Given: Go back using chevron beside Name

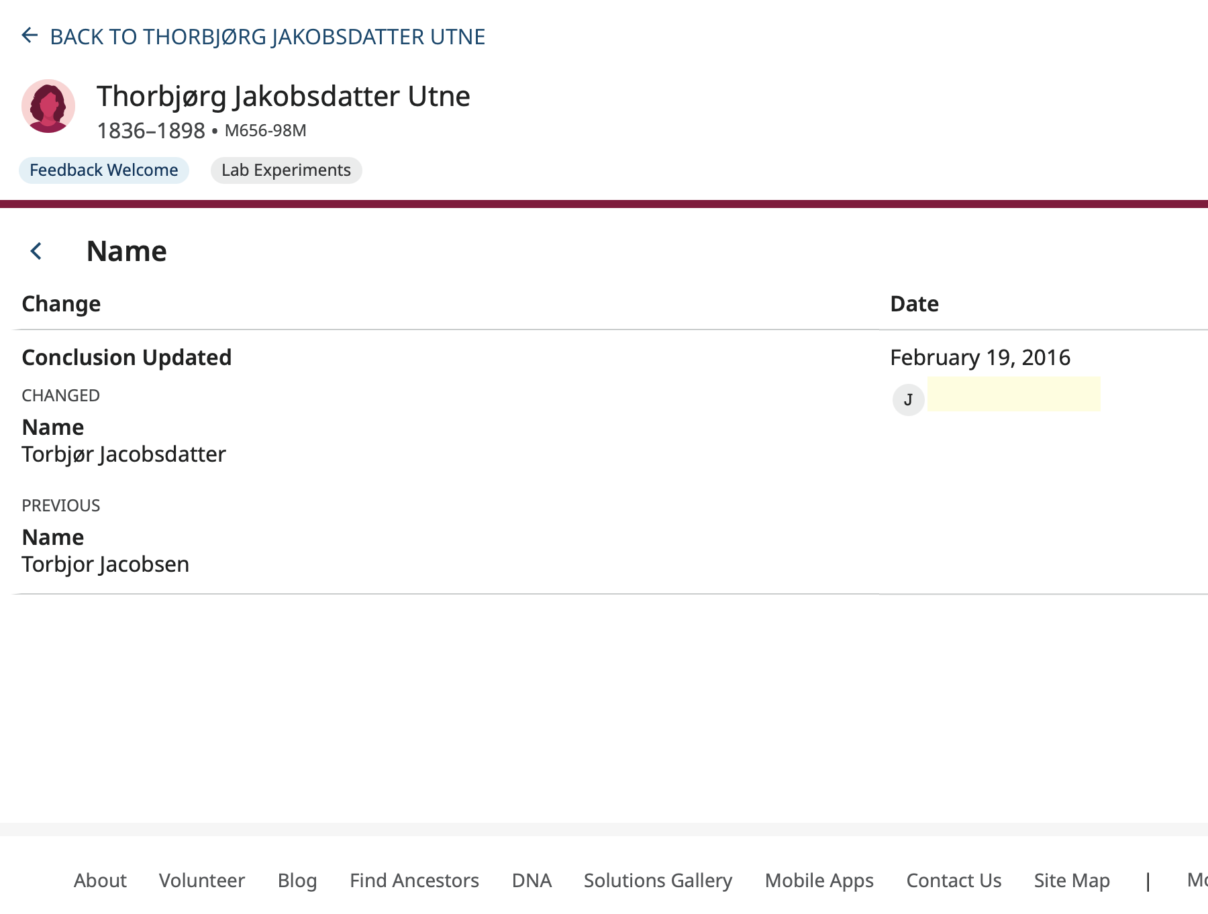Looking at the screenshot, I should [36, 252].
